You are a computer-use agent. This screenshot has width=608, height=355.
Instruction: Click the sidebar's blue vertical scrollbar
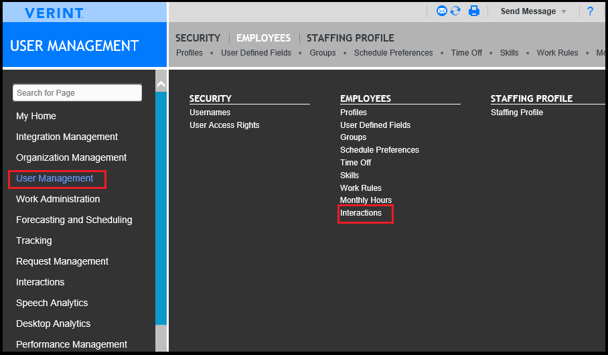pos(161,208)
